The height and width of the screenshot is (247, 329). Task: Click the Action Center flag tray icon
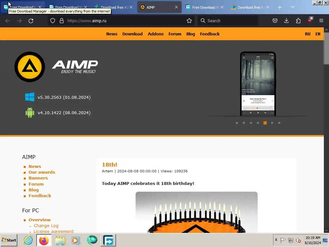pos(283,240)
